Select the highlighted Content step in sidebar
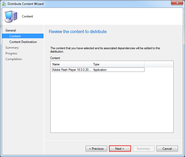This screenshot has width=185, height=157. tap(15, 36)
